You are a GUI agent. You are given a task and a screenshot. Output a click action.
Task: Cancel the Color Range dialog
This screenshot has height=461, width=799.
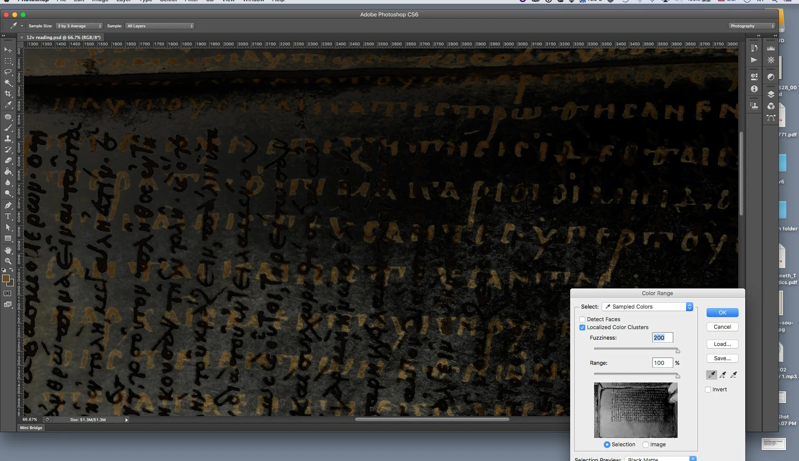722,327
